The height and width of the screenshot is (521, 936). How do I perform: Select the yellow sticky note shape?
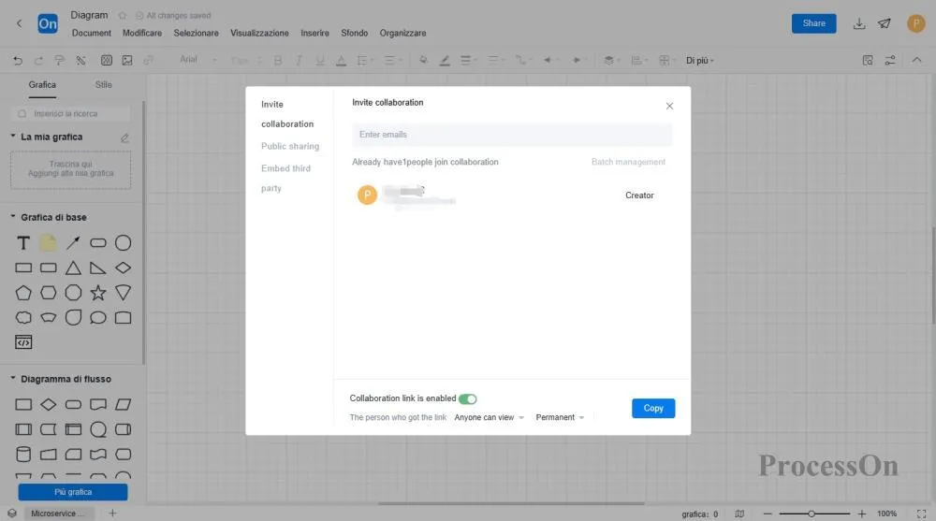tap(48, 243)
